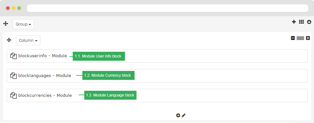Expand the Column dropdown menu

pyautogui.click(x=28, y=41)
